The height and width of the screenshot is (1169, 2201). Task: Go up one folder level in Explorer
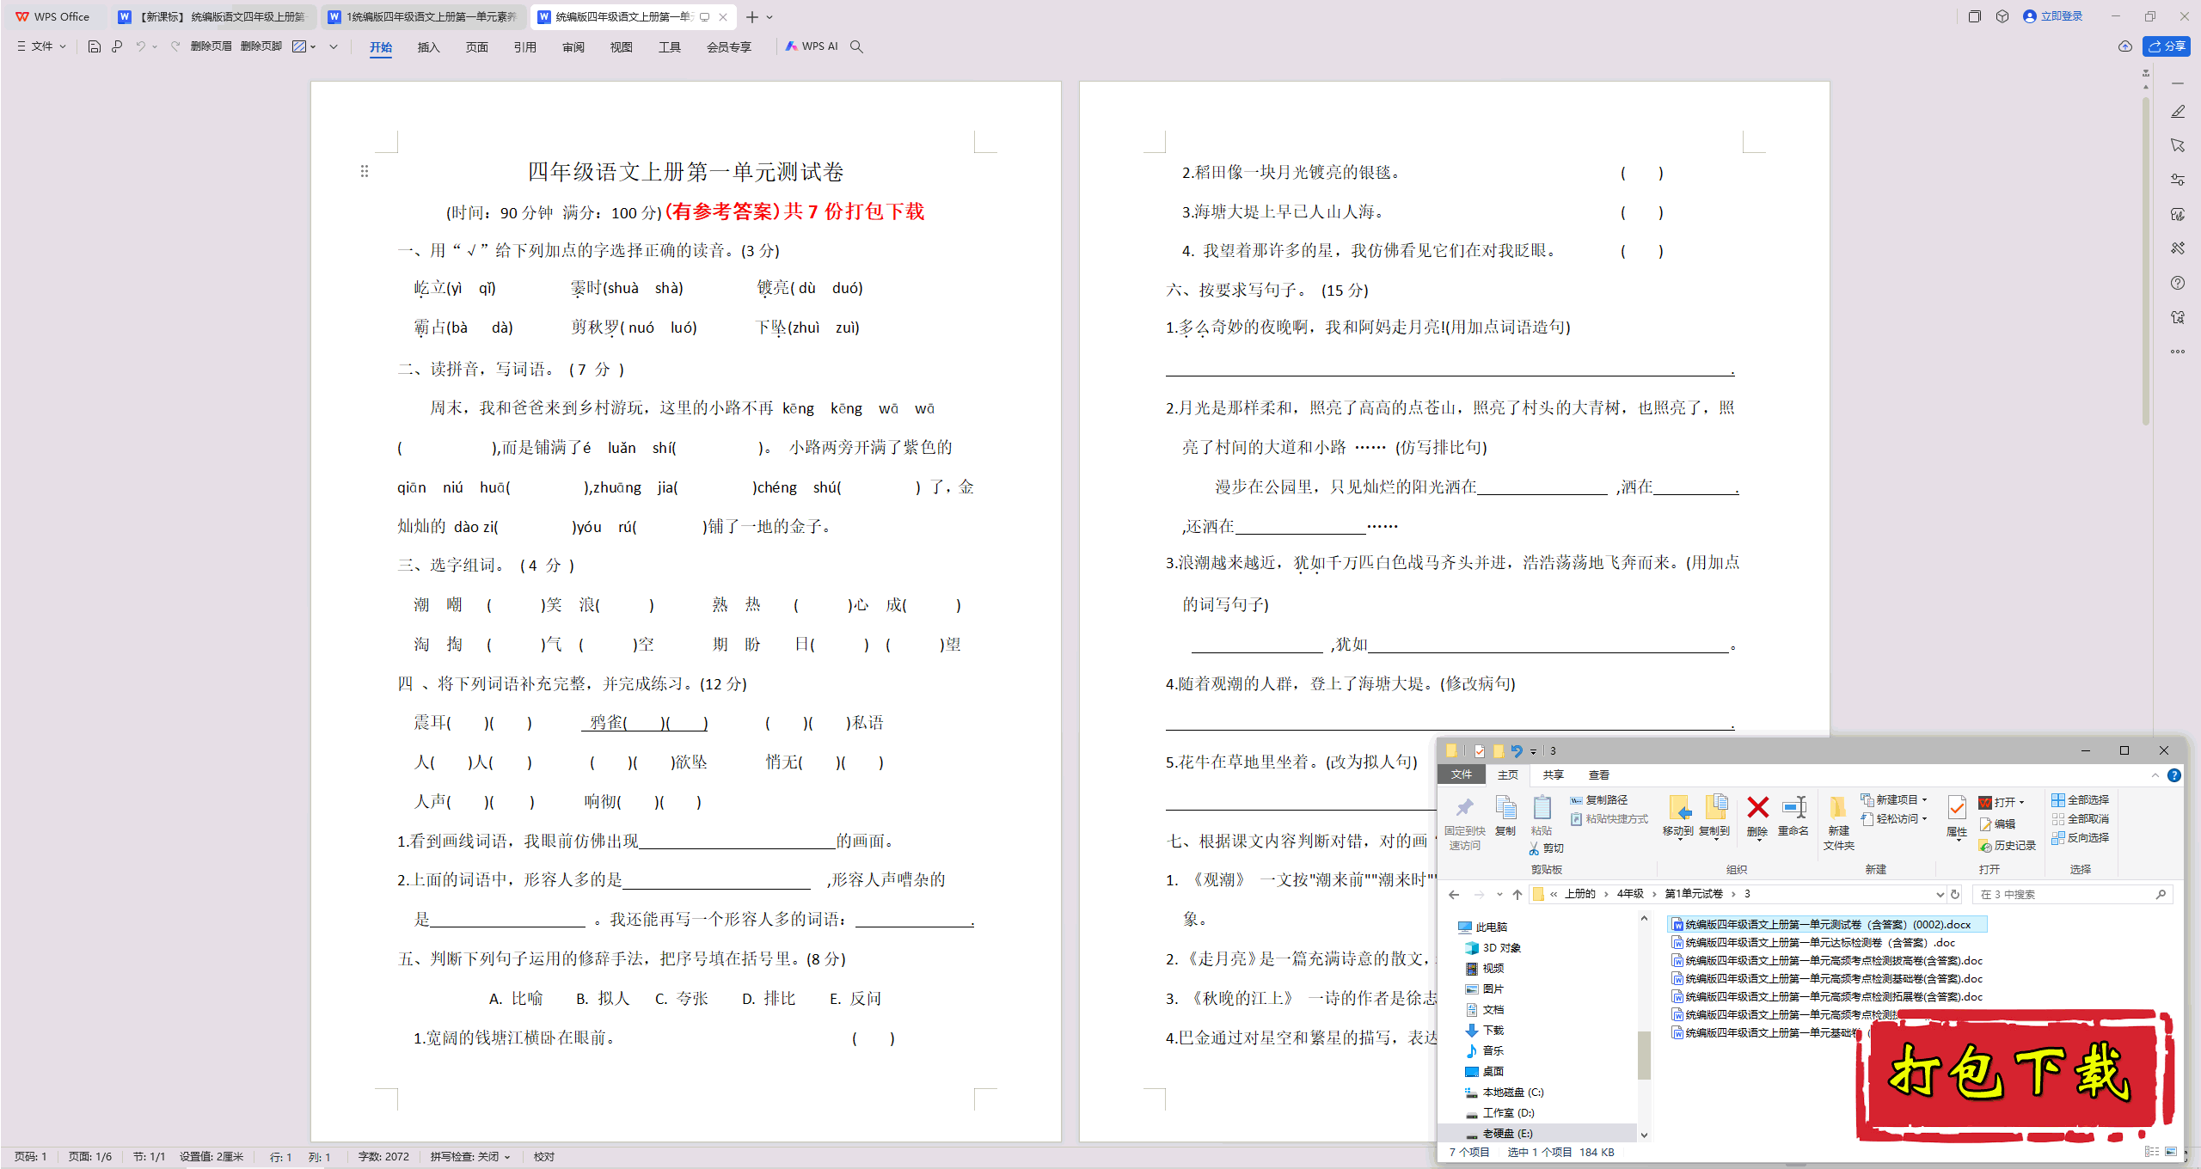click(x=1517, y=894)
